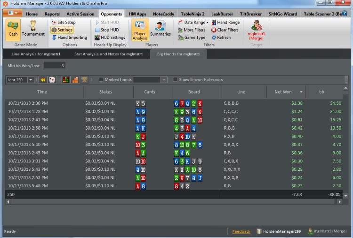Click the Feedback link
Viewport: 353px width, 238px height.
(x=241, y=231)
